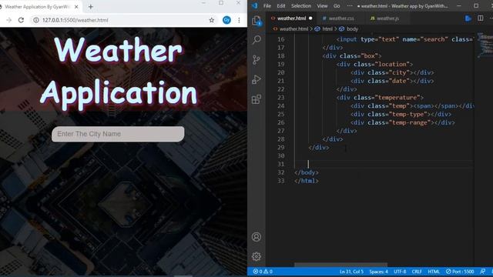
Task: Change language mode via HTML
Action: coord(434,272)
